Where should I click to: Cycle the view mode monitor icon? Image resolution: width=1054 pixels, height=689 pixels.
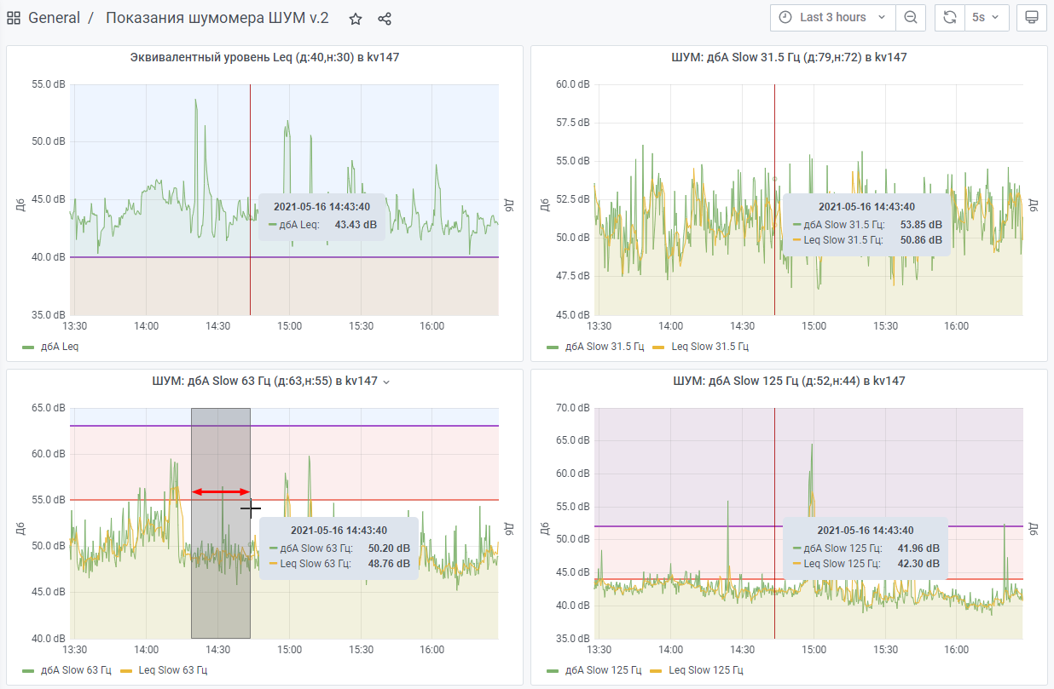coord(1031,17)
